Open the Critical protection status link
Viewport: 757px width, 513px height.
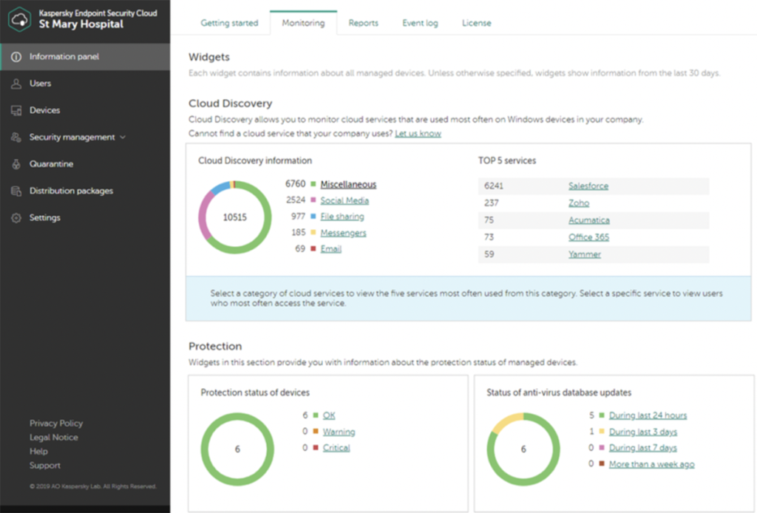tap(336, 448)
